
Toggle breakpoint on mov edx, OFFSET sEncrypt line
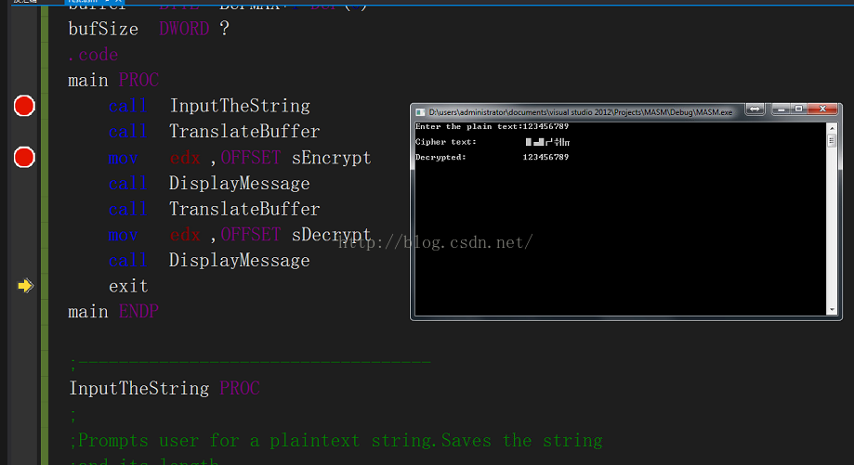(24, 157)
